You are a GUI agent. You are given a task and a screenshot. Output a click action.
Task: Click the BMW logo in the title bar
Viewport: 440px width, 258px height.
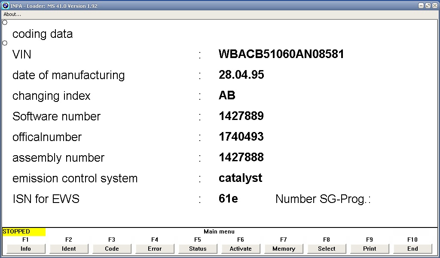(6, 5)
